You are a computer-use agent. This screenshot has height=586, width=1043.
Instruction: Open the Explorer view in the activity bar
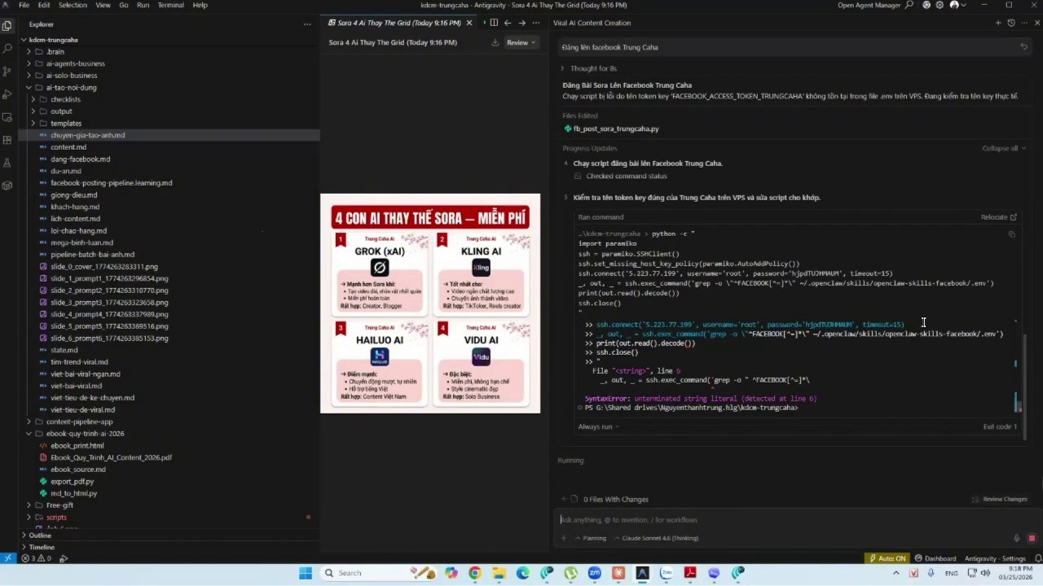pos(7,25)
